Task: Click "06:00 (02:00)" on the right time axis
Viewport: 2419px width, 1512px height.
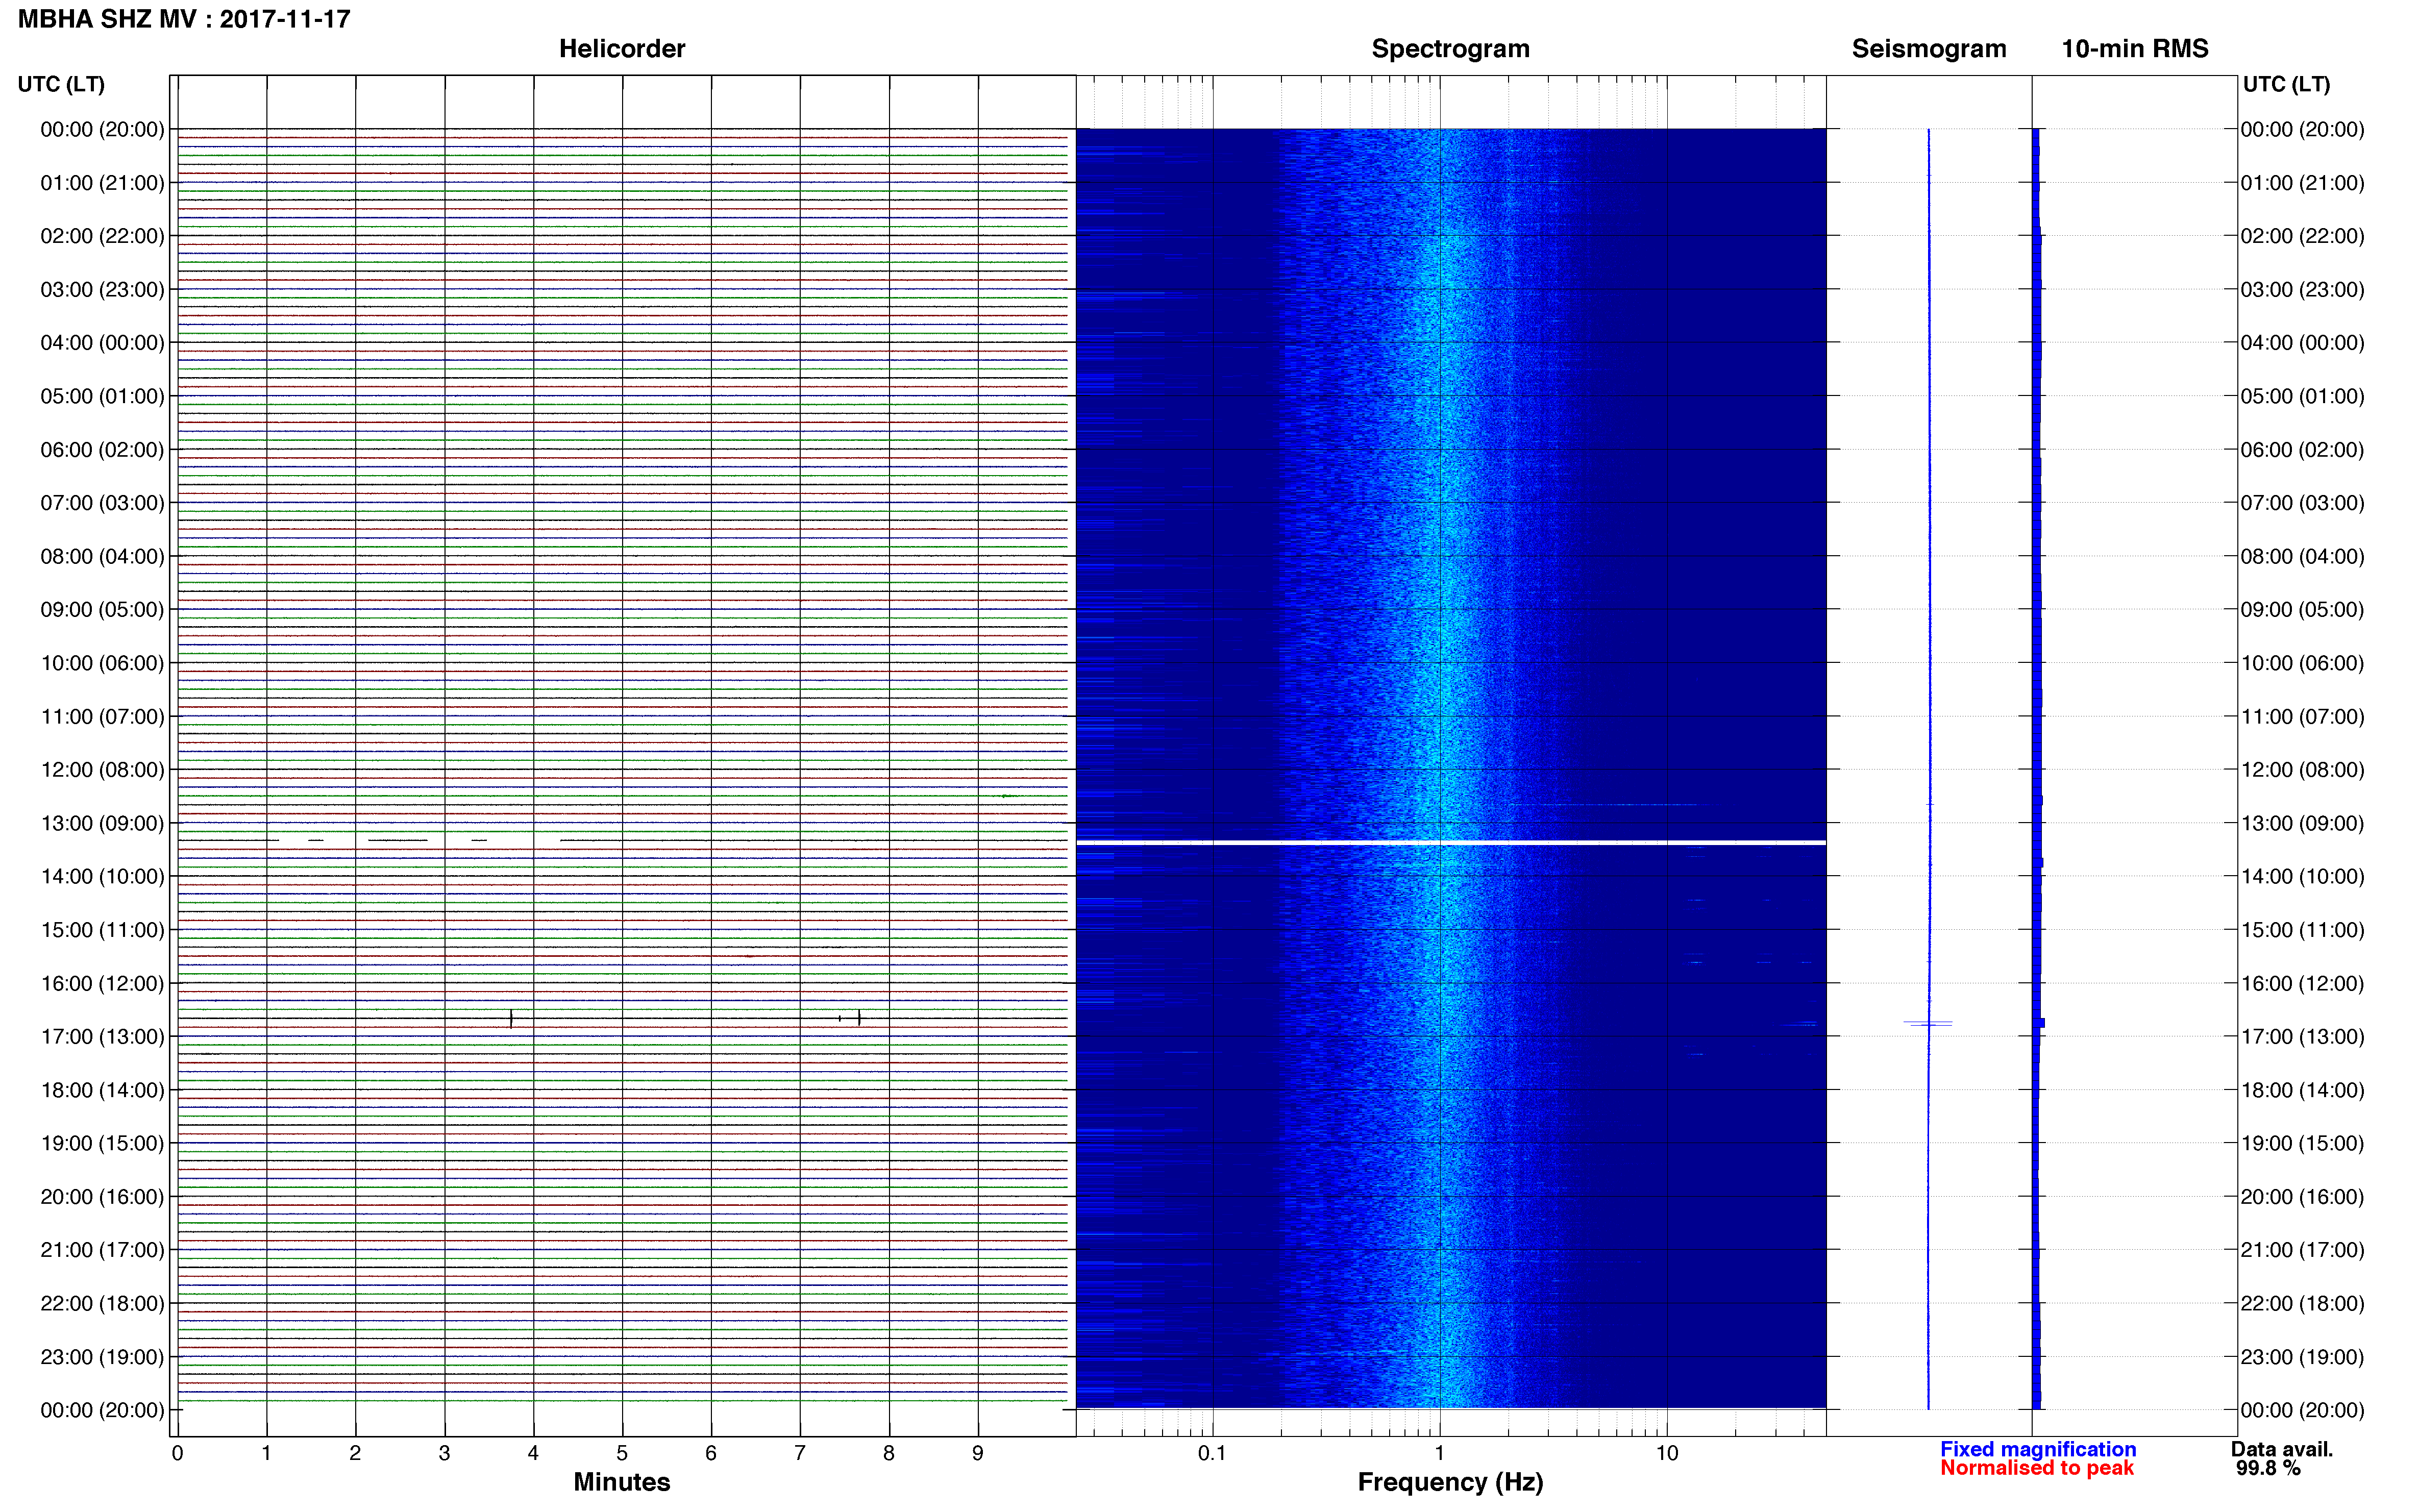Action: [x=2302, y=450]
